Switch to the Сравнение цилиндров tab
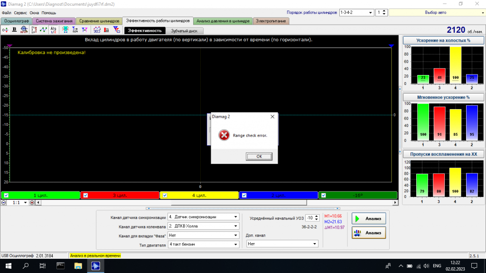The height and width of the screenshot is (273, 486). [x=99, y=21]
